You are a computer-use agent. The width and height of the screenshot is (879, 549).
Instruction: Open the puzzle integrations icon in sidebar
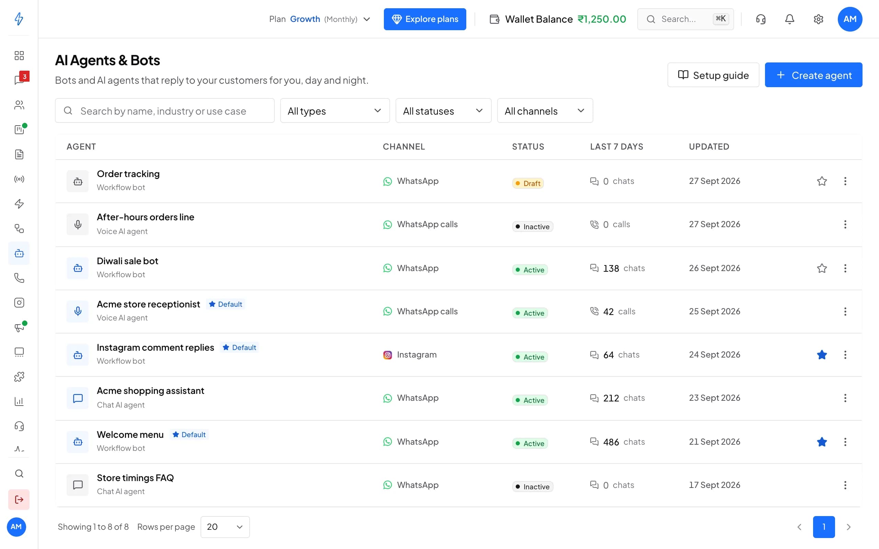tap(19, 376)
